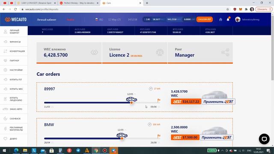Open Конвертация in the sidebar

[14, 51]
